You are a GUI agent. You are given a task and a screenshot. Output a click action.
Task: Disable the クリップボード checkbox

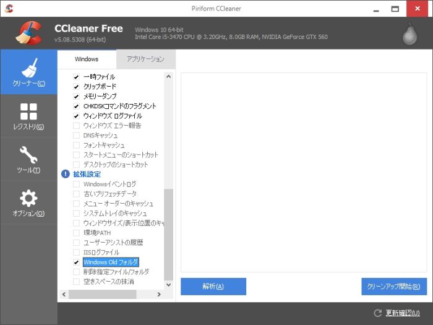(76, 87)
